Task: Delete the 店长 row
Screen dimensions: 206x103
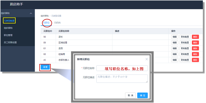Action: tap(195, 37)
